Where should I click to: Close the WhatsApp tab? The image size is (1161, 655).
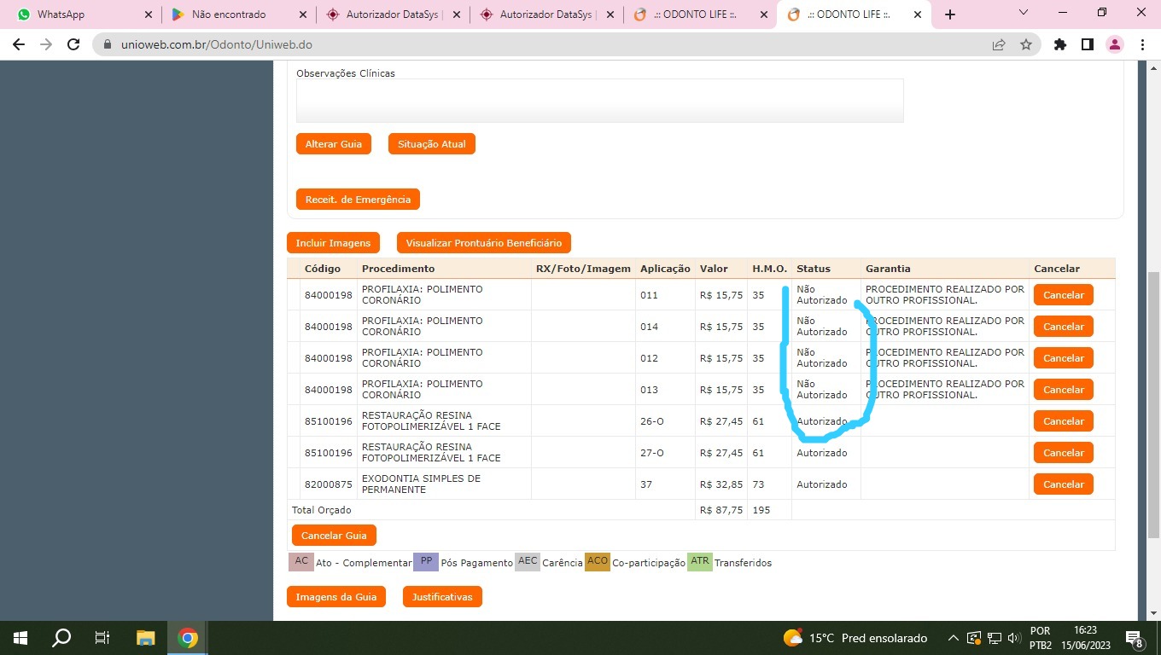click(x=148, y=14)
